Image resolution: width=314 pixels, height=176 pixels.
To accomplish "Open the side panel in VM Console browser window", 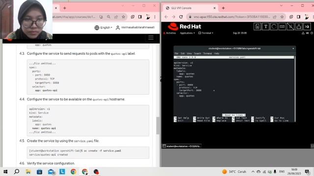I will click(x=299, y=17).
